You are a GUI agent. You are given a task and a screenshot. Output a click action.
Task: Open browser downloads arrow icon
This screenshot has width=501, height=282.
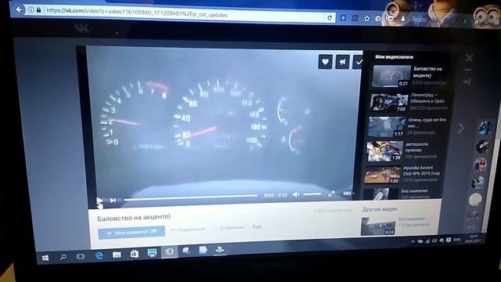(403, 20)
